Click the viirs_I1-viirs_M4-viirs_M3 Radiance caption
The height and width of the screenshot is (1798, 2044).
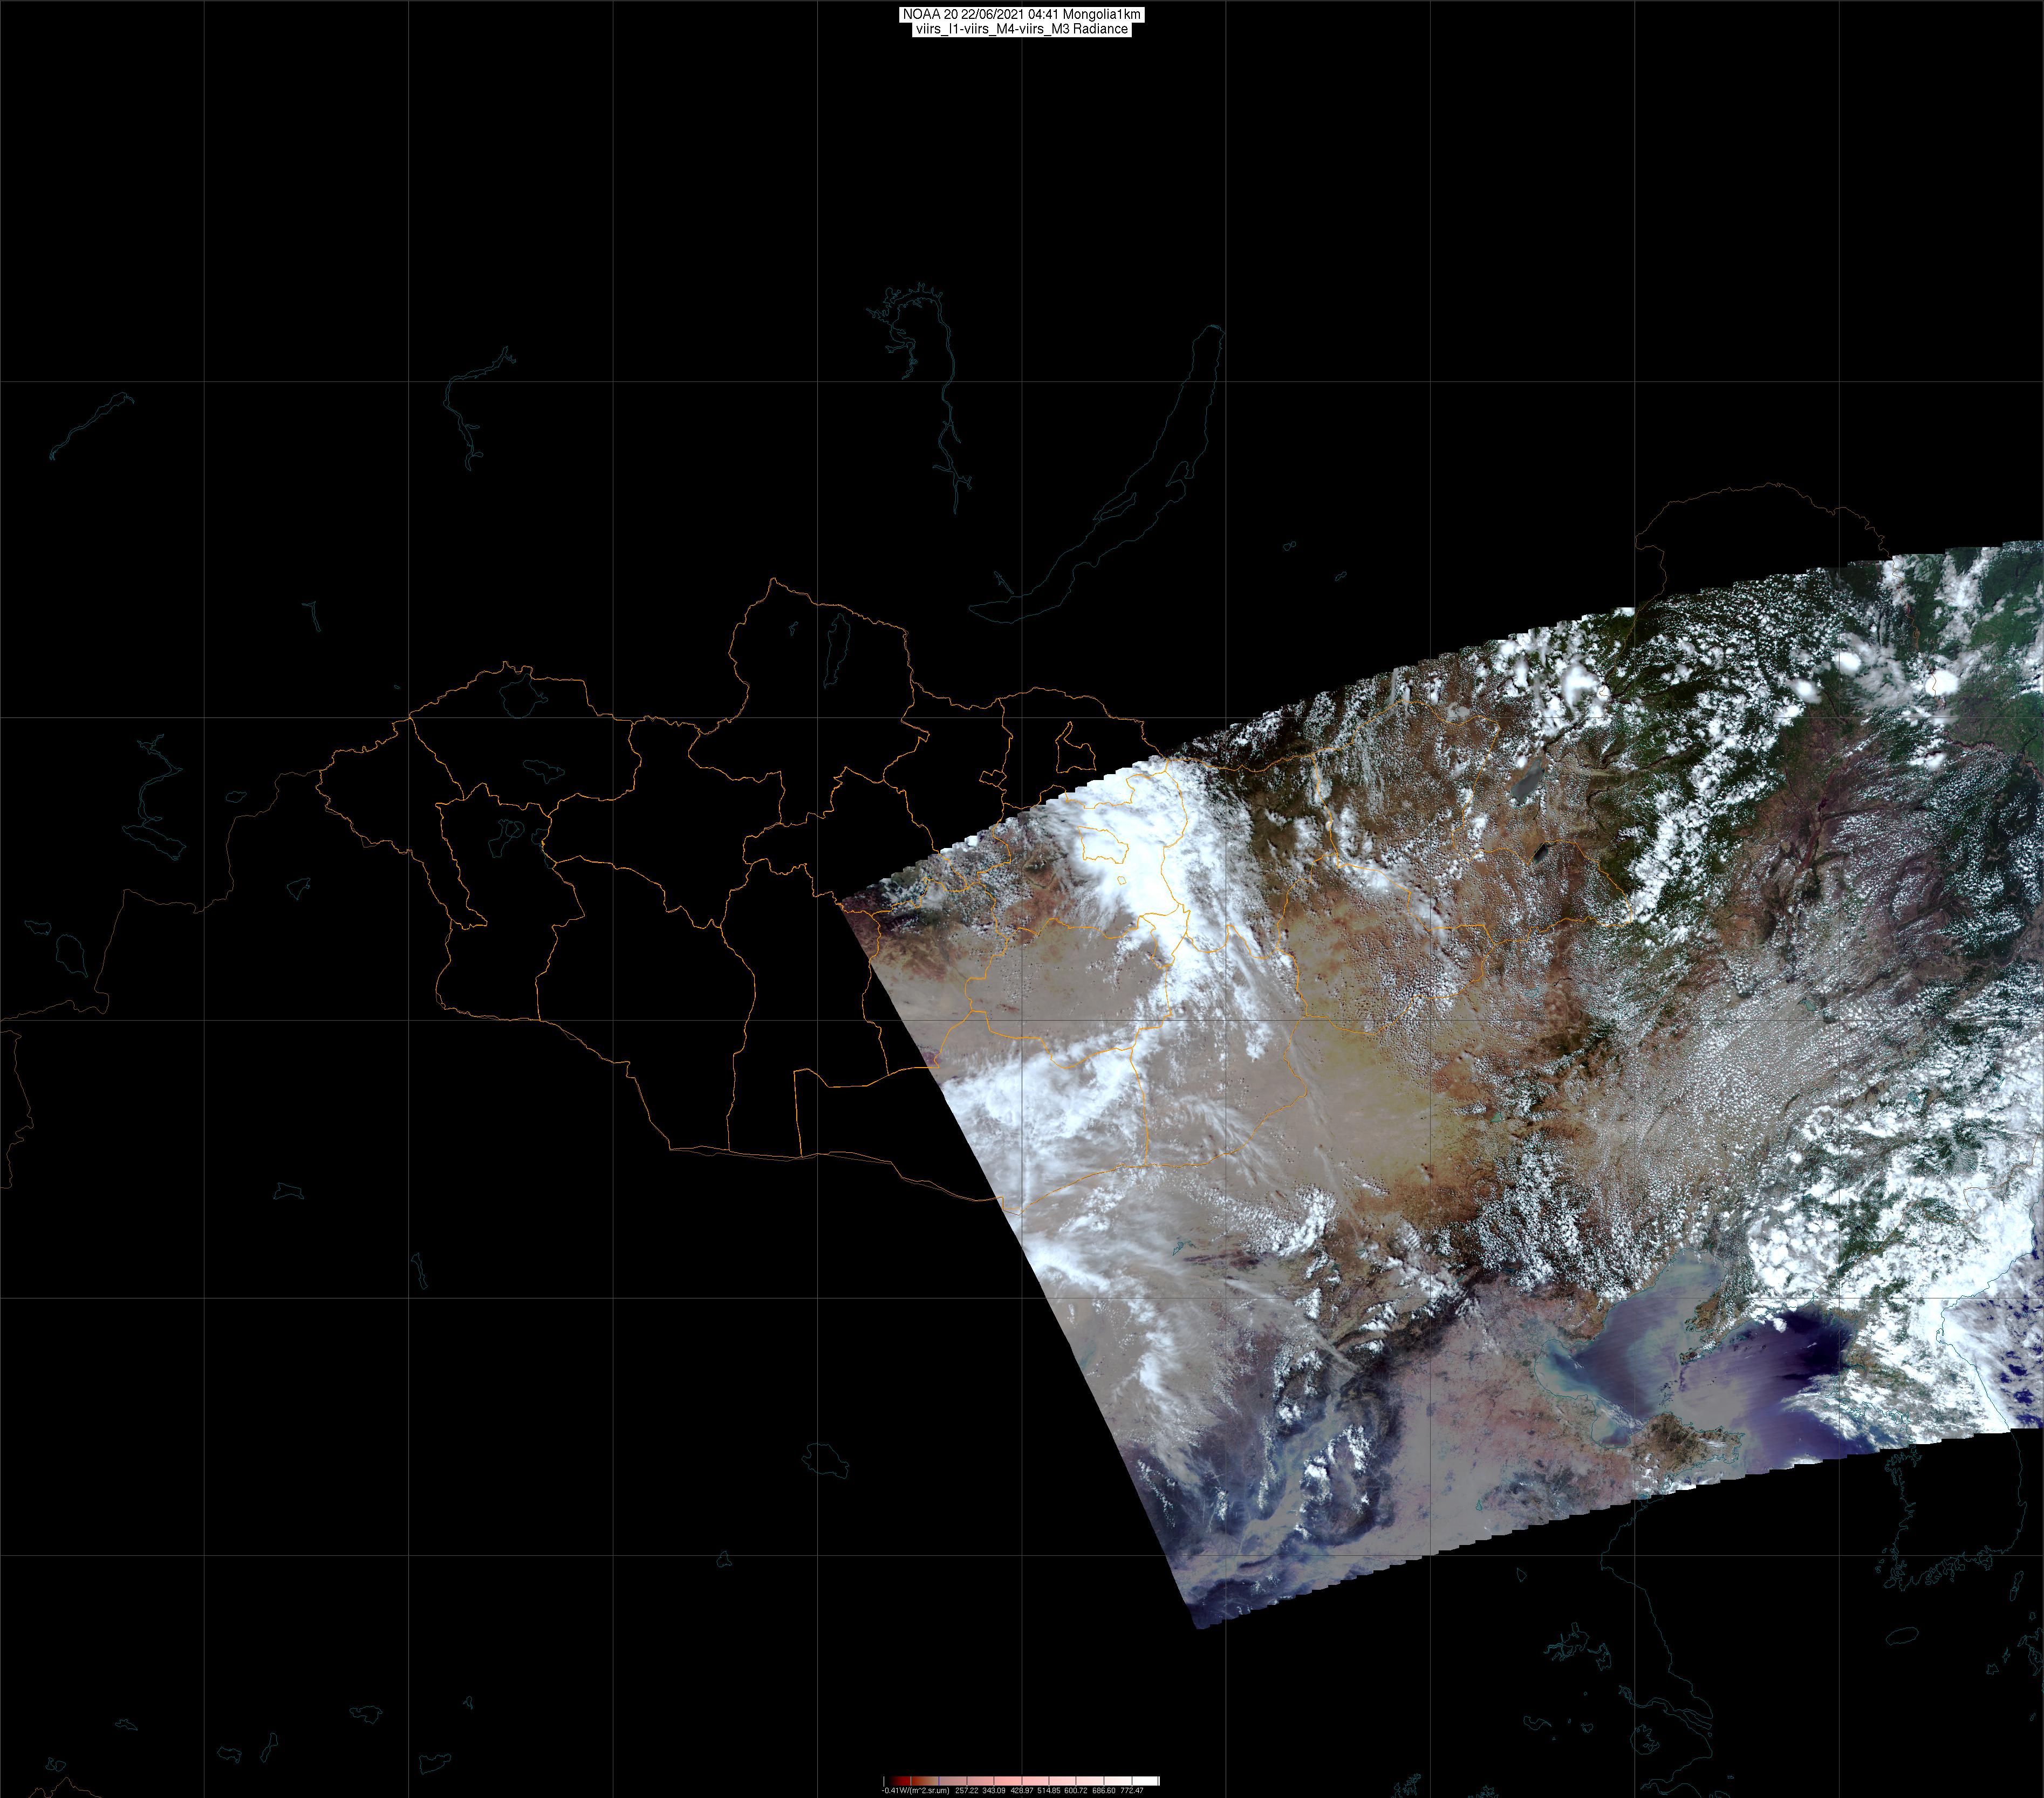(x=1021, y=29)
